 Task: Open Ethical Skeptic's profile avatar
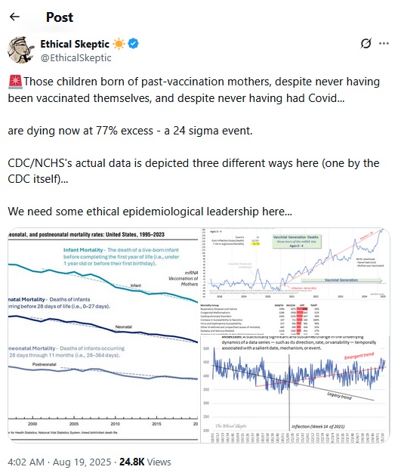[x=21, y=50]
